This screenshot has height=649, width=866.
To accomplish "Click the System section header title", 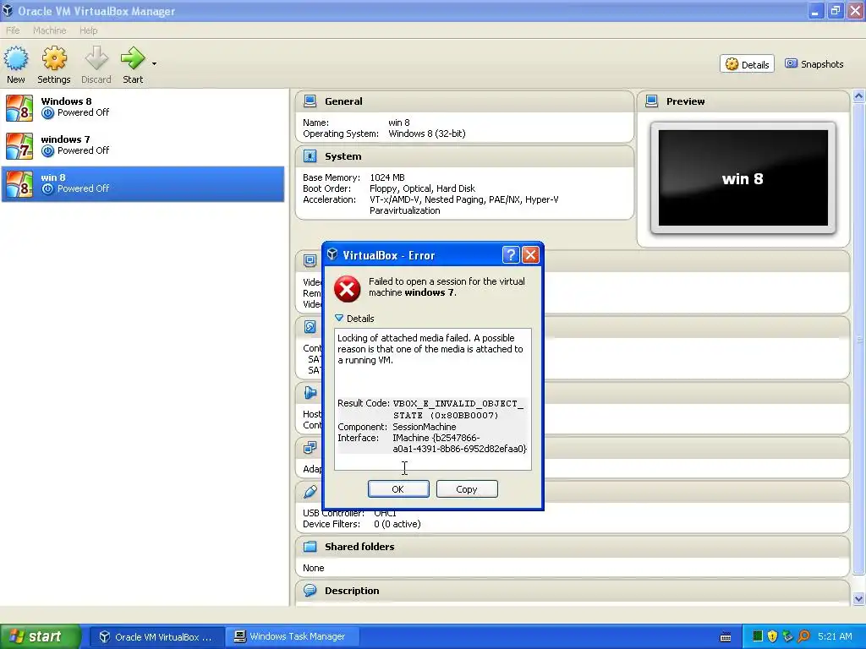I will [343, 156].
